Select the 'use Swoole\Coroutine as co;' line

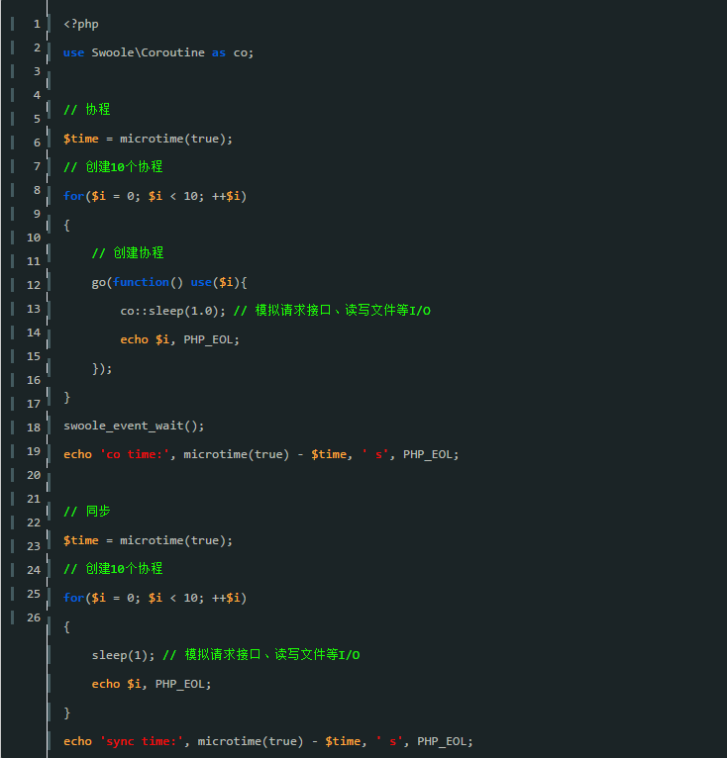[x=158, y=52]
